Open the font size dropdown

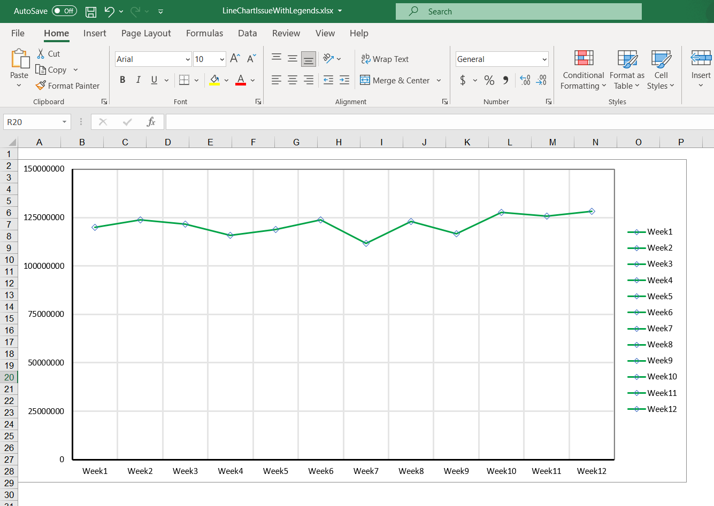point(222,59)
